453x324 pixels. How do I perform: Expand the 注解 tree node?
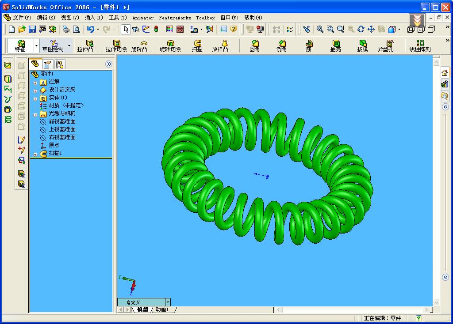pos(35,83)
